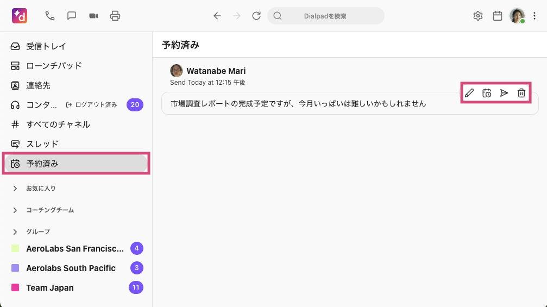
Task: Delete scheduled message with trash icon
Action: click(x=521, y=93)
